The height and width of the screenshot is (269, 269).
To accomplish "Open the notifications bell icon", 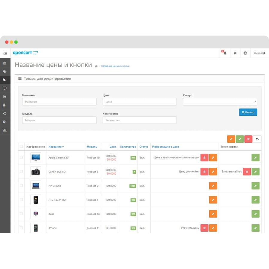I will coord(224,53).
